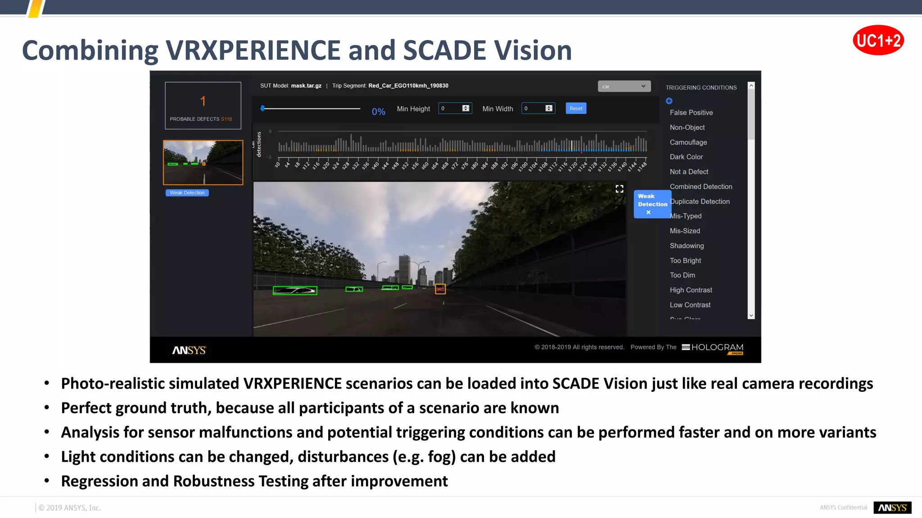
Task: Select Combined Detection condition
Action: [701, 187]
